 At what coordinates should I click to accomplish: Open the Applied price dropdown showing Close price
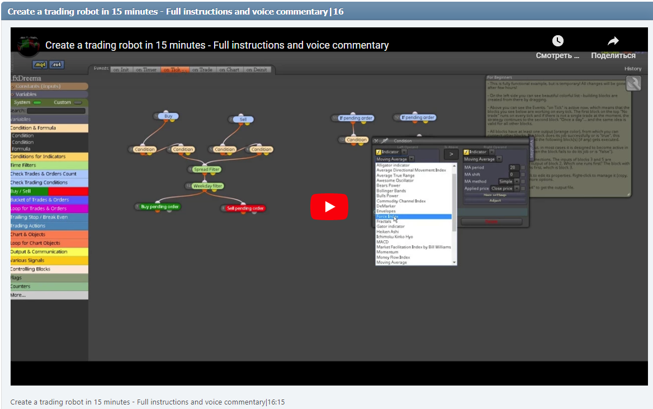517,188
